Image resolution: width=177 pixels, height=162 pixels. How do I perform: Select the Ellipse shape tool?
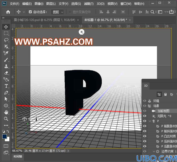[6, 106]
